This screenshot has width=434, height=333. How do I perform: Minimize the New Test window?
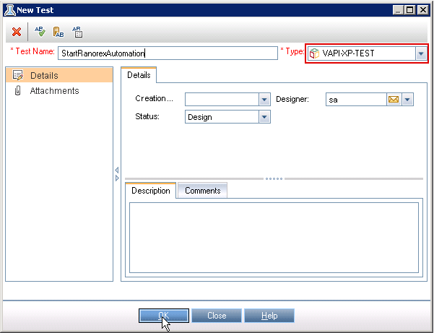coord(398,10)
